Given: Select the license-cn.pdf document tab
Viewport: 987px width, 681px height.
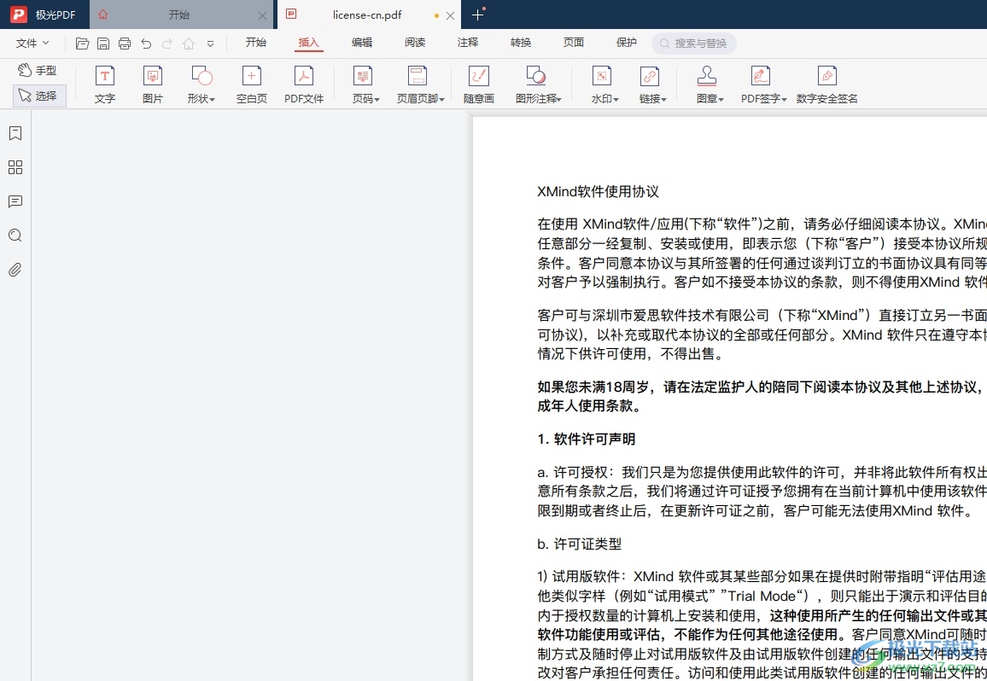Looking at the screenshot, I should pos(367,15).
